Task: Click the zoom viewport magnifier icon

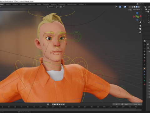Action: [x=140, y=22]
